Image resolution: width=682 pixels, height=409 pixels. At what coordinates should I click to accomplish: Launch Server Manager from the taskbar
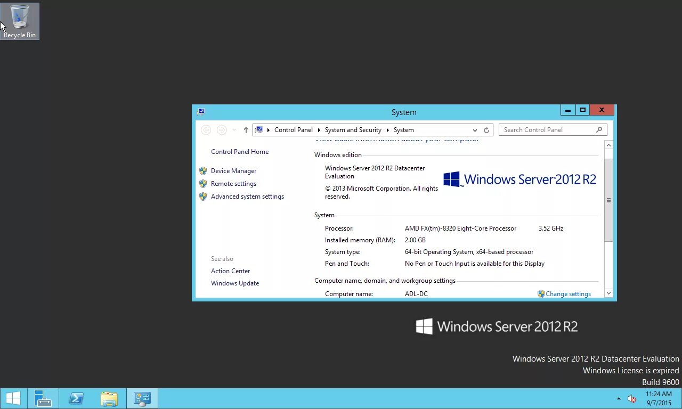(43, 398)
